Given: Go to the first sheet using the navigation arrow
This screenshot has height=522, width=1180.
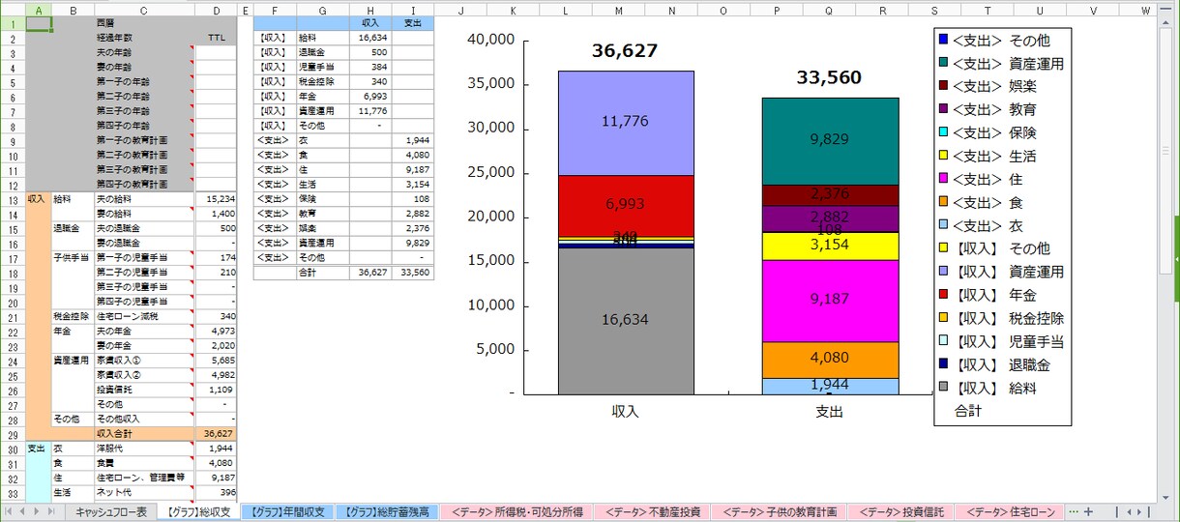Looking at the screenshot, I should (10, 511).
